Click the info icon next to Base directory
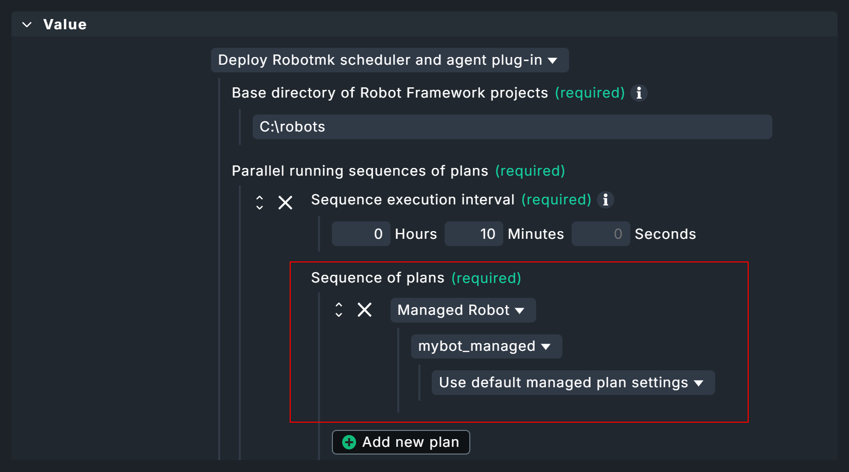Viewport: 849px width, 472px height. 639,93
